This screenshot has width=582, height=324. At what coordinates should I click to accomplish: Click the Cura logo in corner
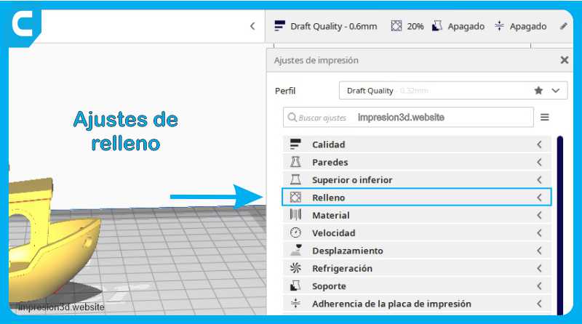pyautogui.click(x=25, y=25)
